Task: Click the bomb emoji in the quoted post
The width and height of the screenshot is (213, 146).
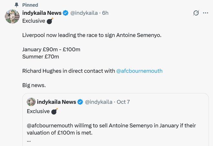Action: [54, 111]
